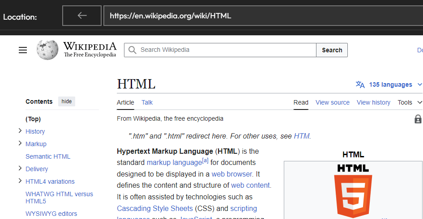Screen dimensions: 423x219
Task: Go to Markup section link
Action: (x=36, y=144)
